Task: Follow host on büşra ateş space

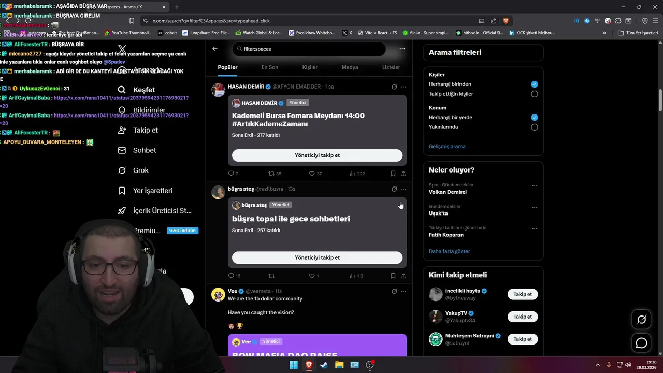Action: (317, 257)
